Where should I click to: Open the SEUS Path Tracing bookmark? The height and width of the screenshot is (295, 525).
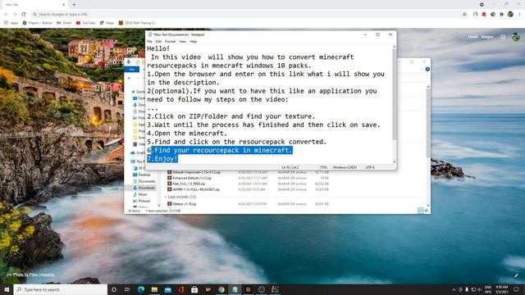[137, 23]
